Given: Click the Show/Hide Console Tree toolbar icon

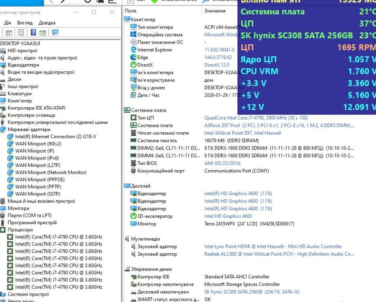Looking at the screenshot, I should click(x=9, y=32).
